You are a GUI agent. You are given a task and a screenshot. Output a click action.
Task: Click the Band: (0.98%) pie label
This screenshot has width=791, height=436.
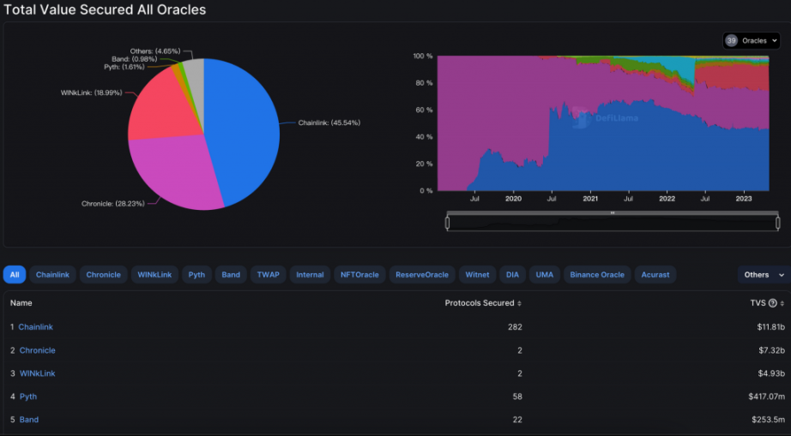click(134, 59)
